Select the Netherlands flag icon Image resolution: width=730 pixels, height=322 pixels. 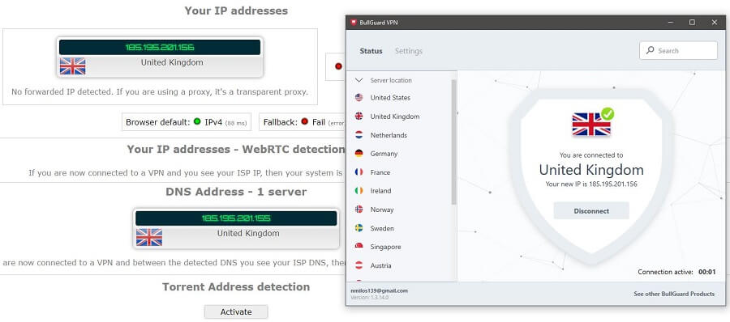359,135
